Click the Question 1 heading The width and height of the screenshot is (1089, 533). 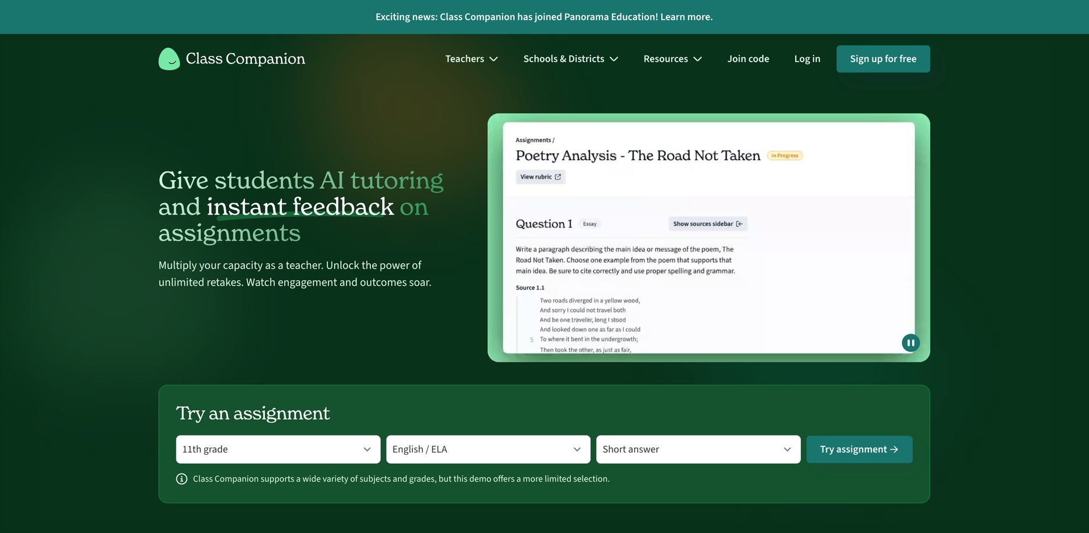click(544, 224)
